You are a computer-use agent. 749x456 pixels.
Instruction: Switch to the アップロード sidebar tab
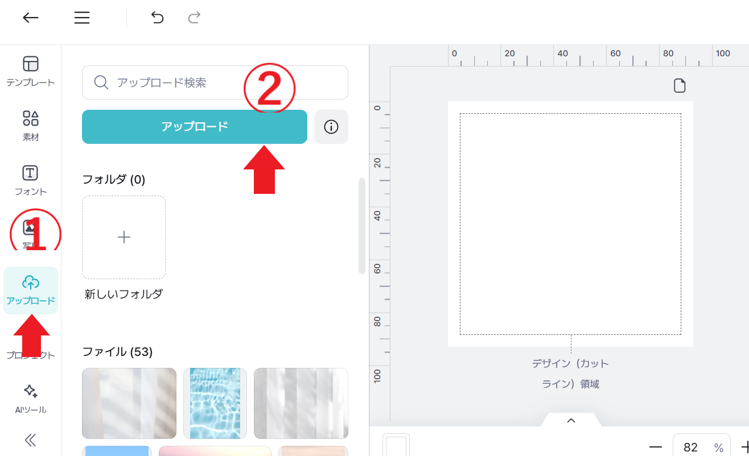click(31, 290)
